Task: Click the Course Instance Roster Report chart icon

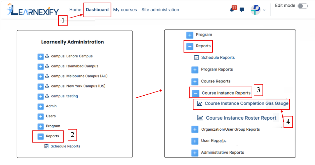Action: [x=200, y=117]
